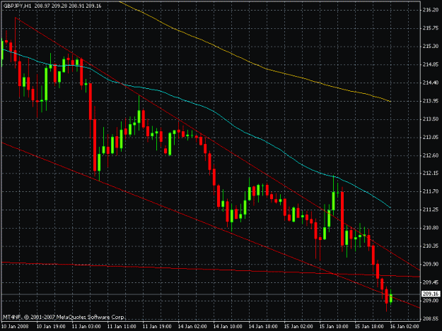The height and width of the screenshot is (331, 442).
Task: Select the 214.40 price scale label
Action: [431, 83]
